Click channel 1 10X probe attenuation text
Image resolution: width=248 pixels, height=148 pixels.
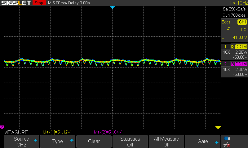point(227,52)
